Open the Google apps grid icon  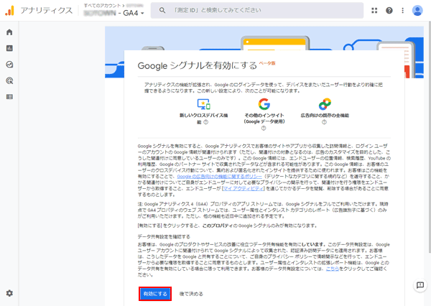click(x=374, y=11)
